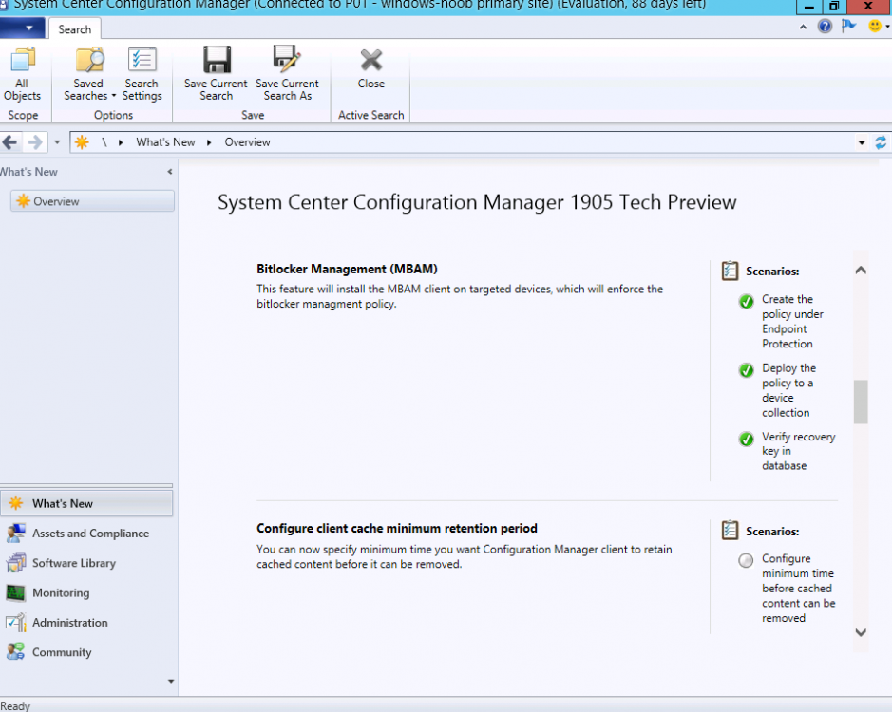892x712 pixels.
Task: Refresh the view with the refresh icon
Action: click(881, 142)
